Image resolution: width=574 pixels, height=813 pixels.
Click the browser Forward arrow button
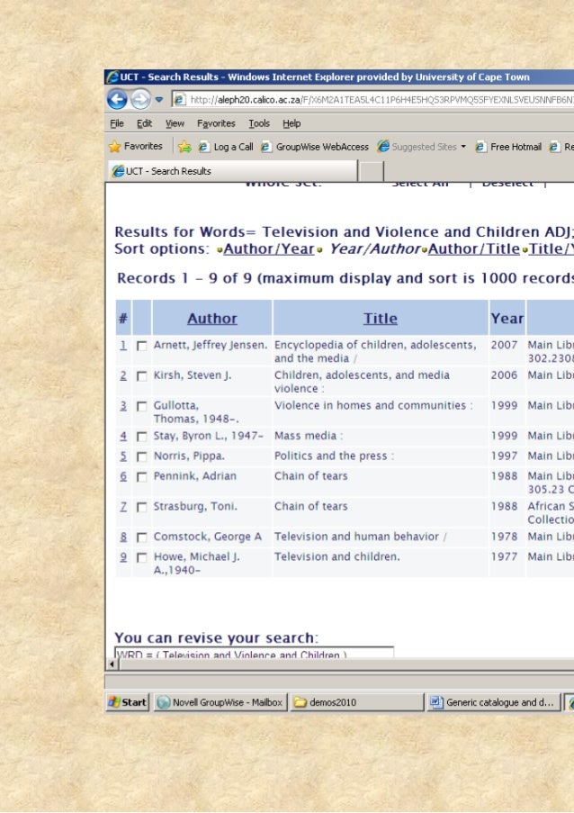pos(139,99)
